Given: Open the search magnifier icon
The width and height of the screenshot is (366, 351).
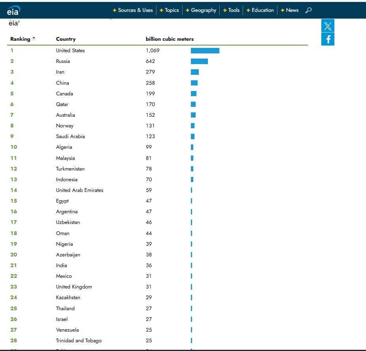Looking at the screenshot, I should [308, 10].
